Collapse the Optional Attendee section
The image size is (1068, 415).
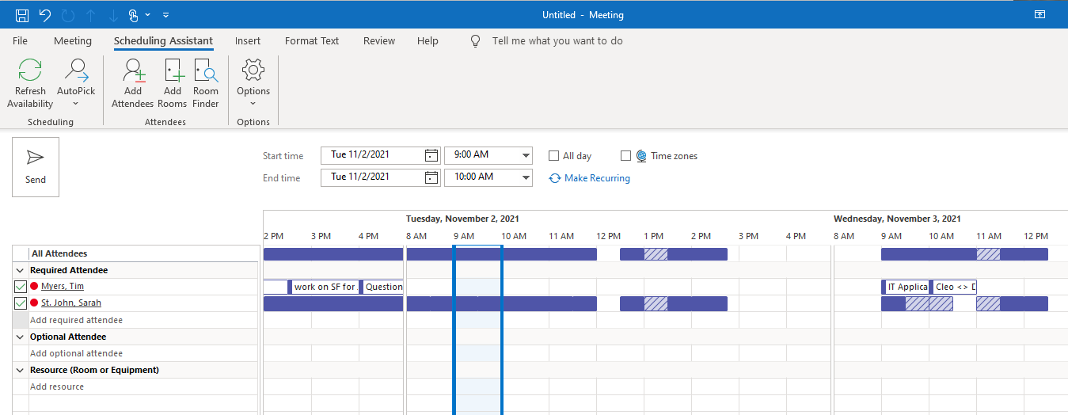20,337
